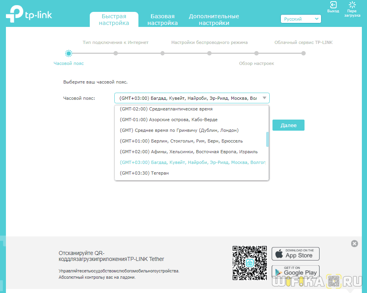Click the TP-Link logo
Image resolution: width=367 pixels, height=293 pixels.
click(29, 14)
